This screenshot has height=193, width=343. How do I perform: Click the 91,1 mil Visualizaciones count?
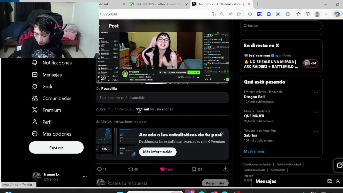click(154, 109)
